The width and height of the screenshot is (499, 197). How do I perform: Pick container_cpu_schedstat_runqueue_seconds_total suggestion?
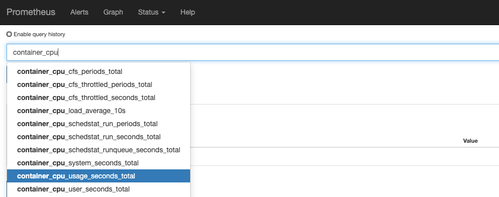click(99, 150)
